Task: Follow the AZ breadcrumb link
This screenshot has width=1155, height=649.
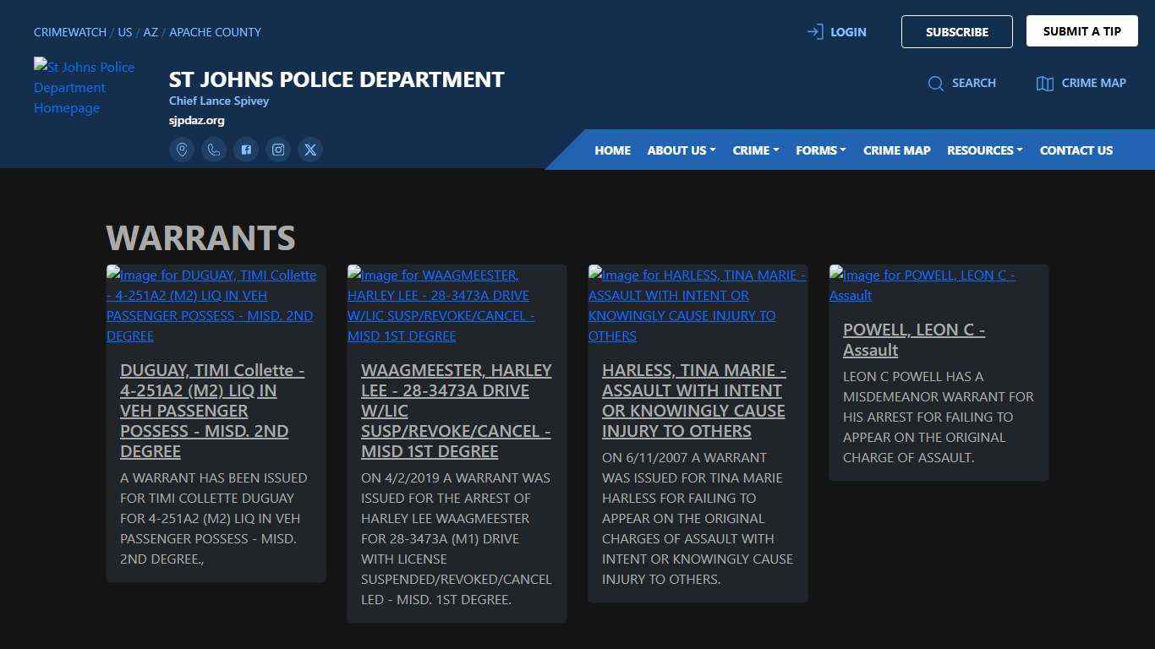Action: tap(151, 32)
